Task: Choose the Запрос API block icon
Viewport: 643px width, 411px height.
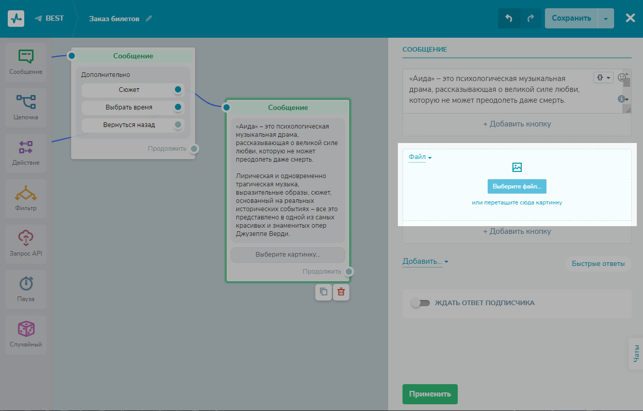Action: (x=26, y=238)
